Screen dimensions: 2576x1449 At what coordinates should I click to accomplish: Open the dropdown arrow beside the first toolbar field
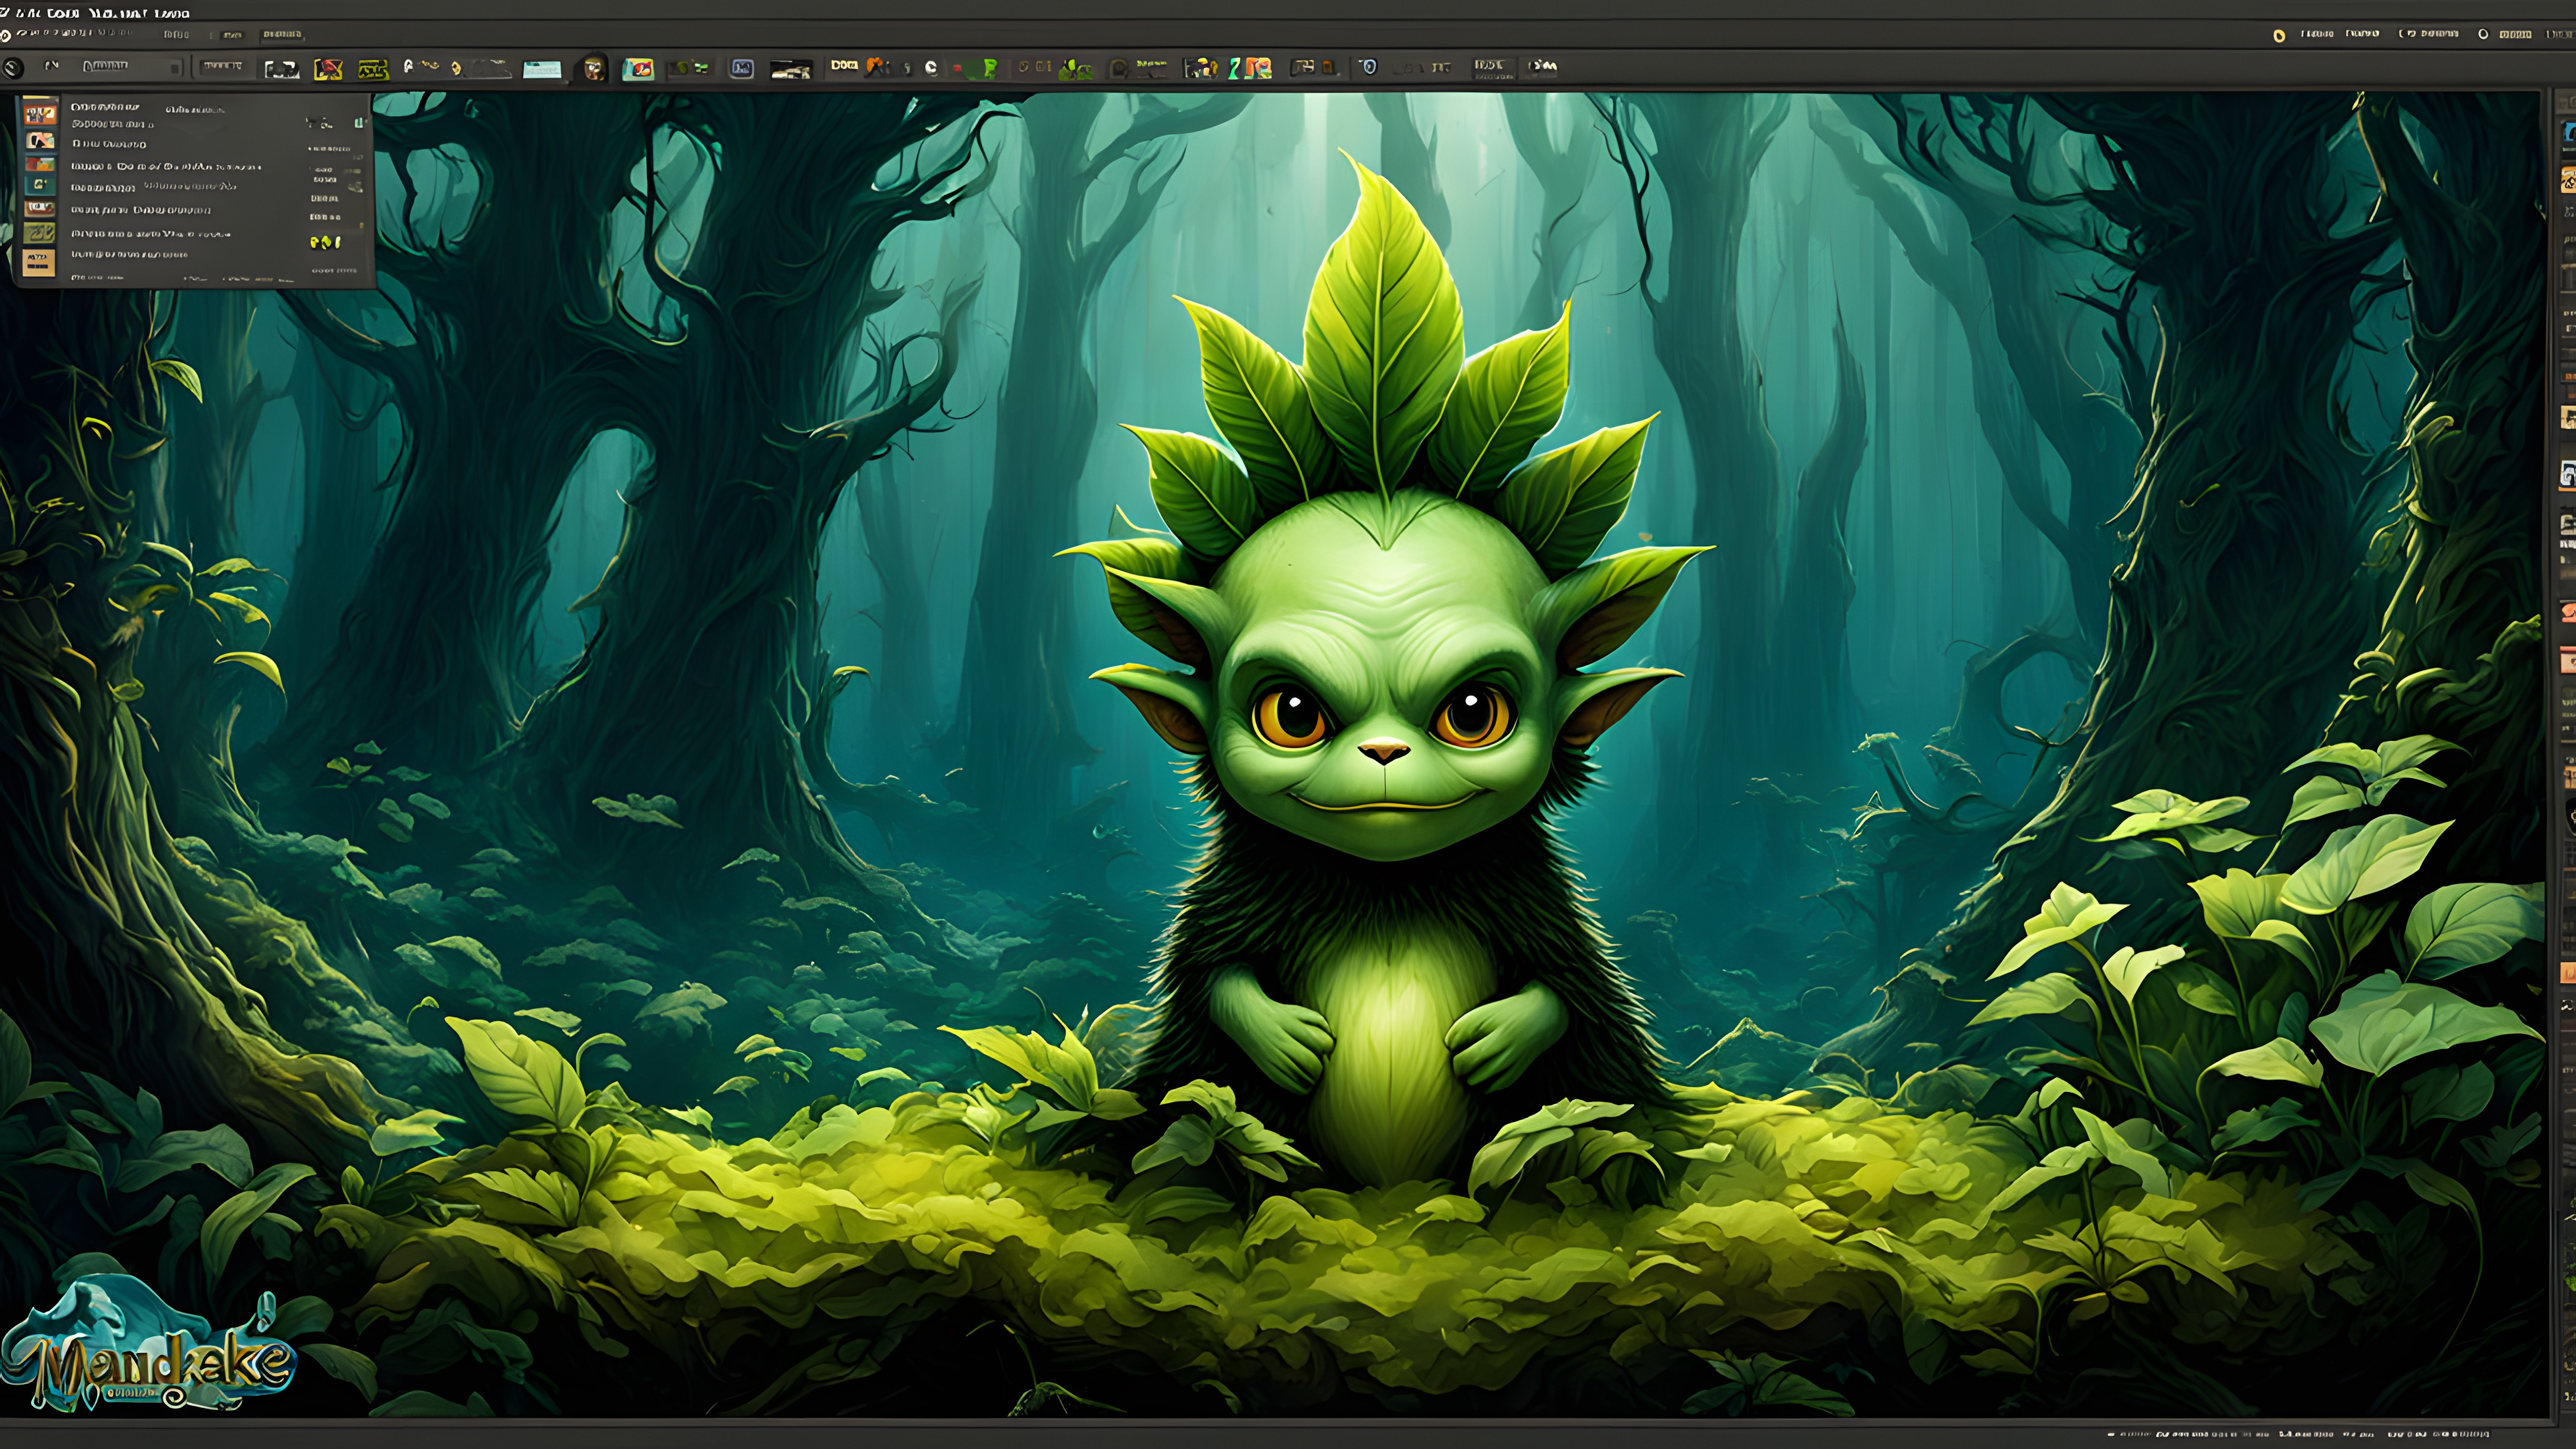175,68
